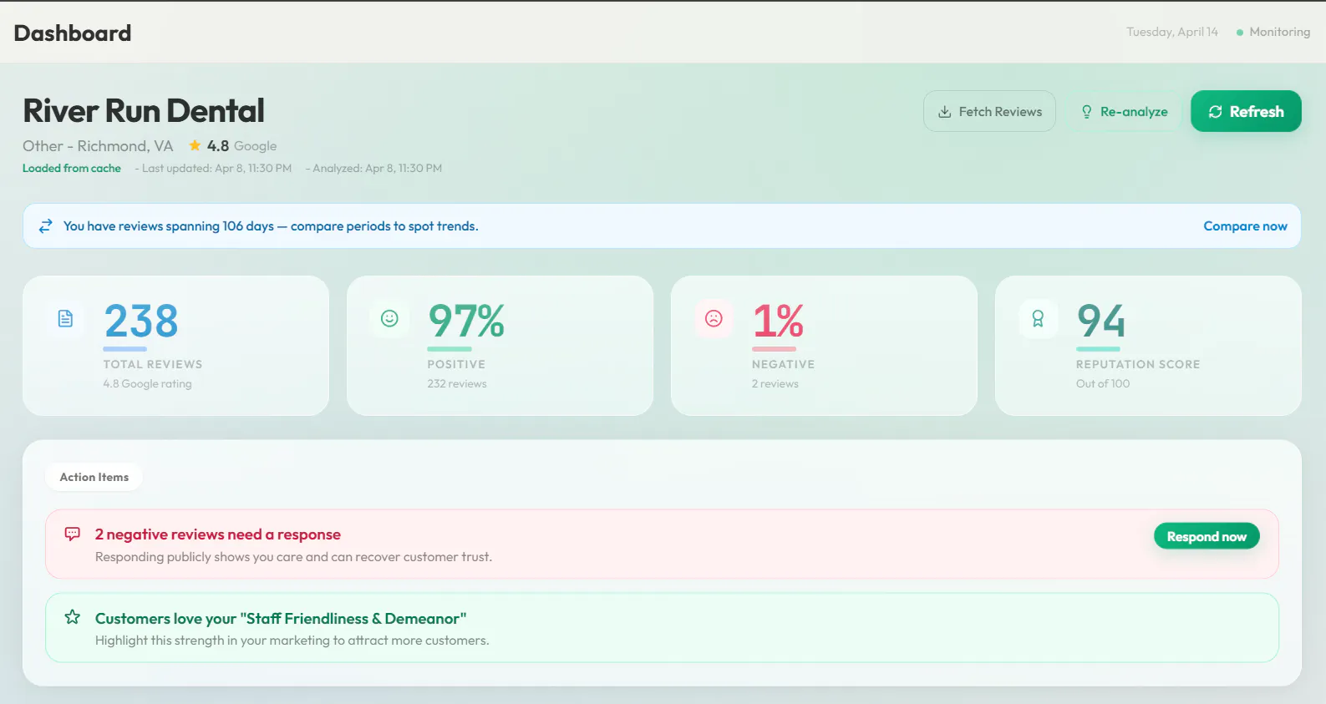Click the compare arrows icon in the banner
The image size is (1326, 704).
click(x=46, y=226)
